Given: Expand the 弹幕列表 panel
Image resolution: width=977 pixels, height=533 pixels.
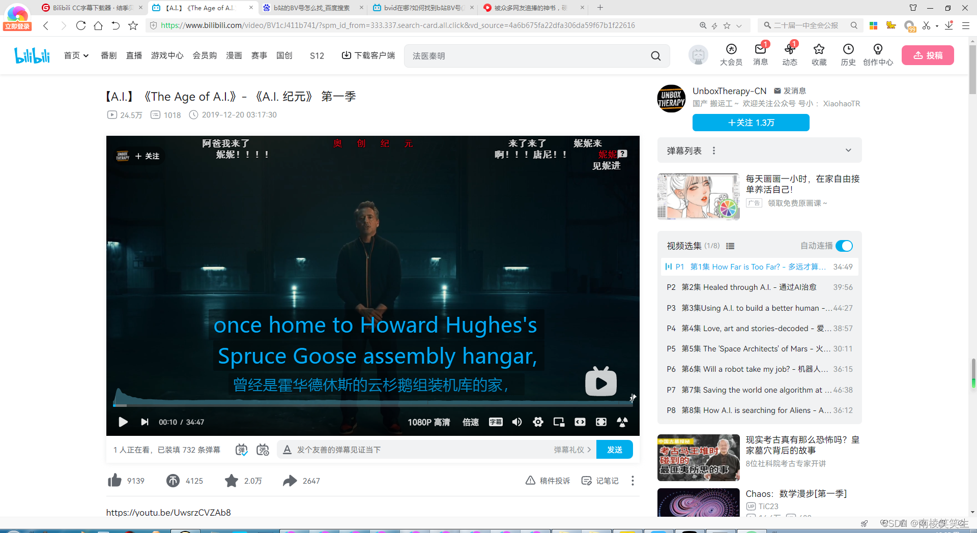Looking at the screenshot, I should (x=848, y=150).
